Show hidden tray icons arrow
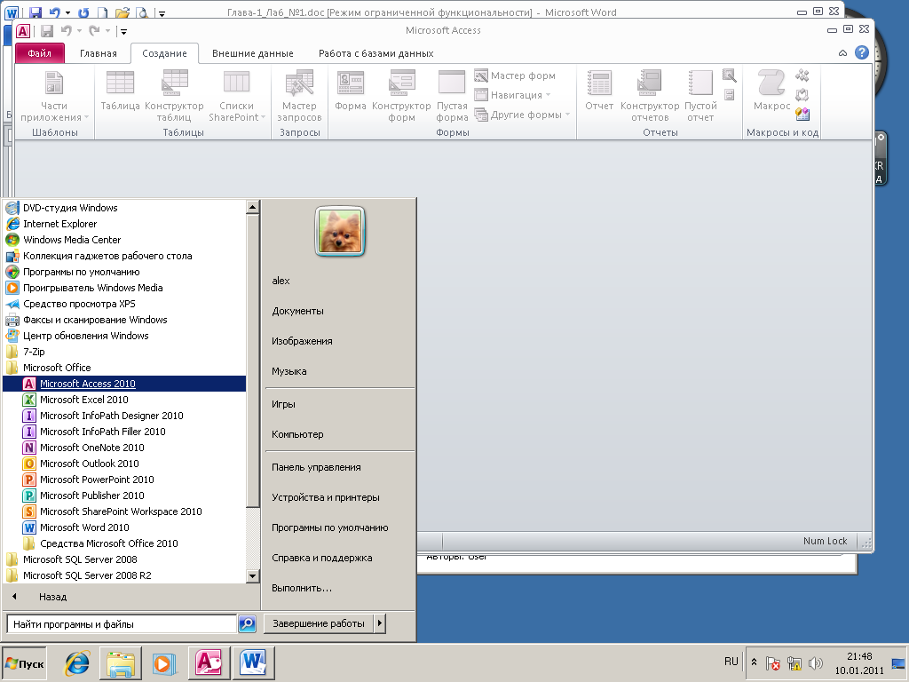The width and height of the screenshot is (909, 682). click(x=754, y=662)
